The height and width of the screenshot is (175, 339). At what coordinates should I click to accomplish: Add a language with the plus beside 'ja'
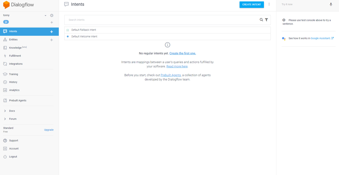52,22
